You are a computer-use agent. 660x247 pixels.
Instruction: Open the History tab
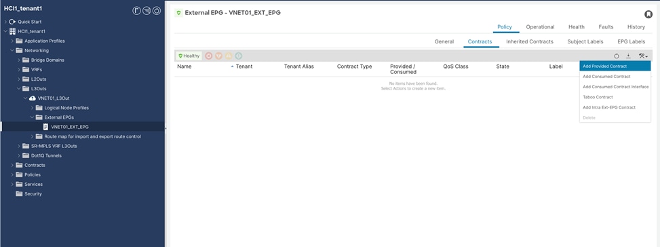(x=636, y=27)
